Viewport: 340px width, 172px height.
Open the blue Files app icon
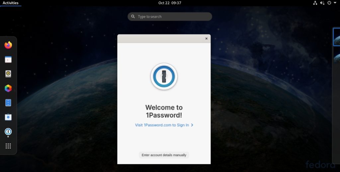(8, 102)
